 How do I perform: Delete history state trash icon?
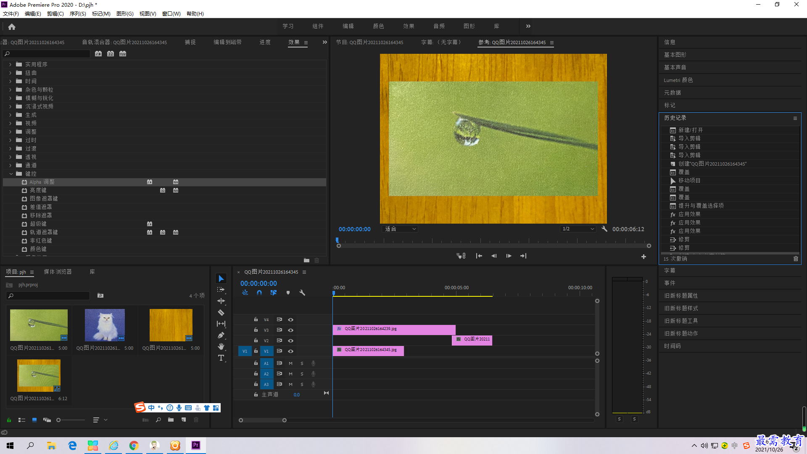point(796,259)
